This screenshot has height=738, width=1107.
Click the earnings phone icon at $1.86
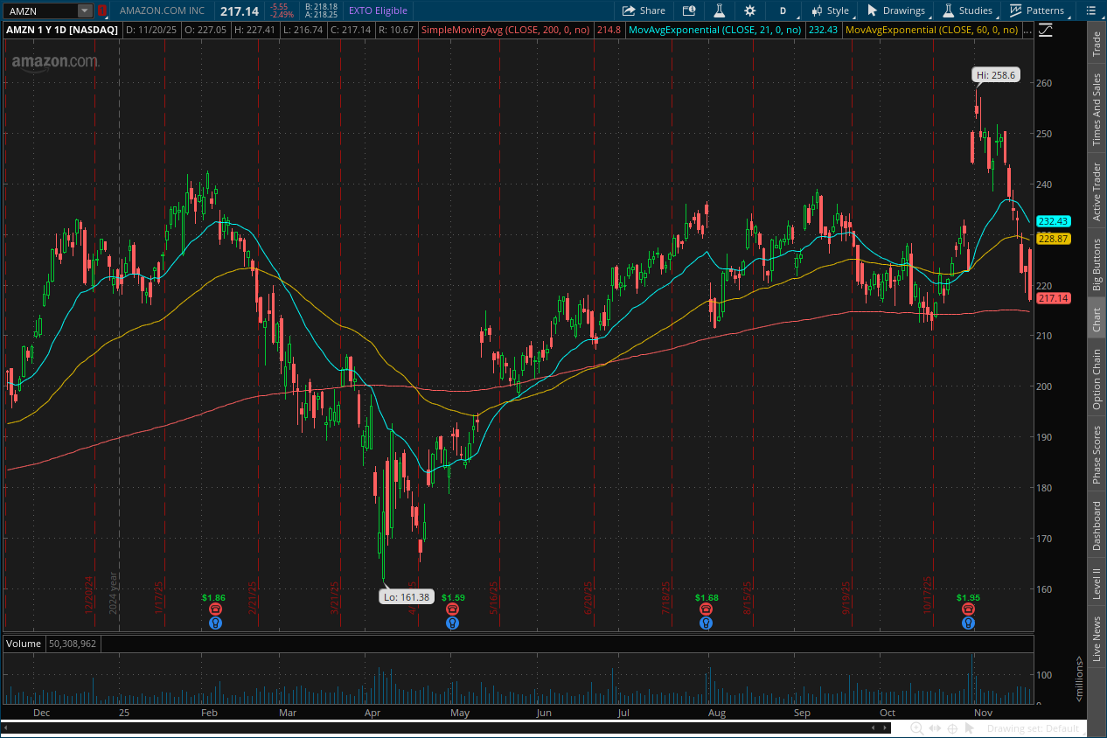[216, 609]
